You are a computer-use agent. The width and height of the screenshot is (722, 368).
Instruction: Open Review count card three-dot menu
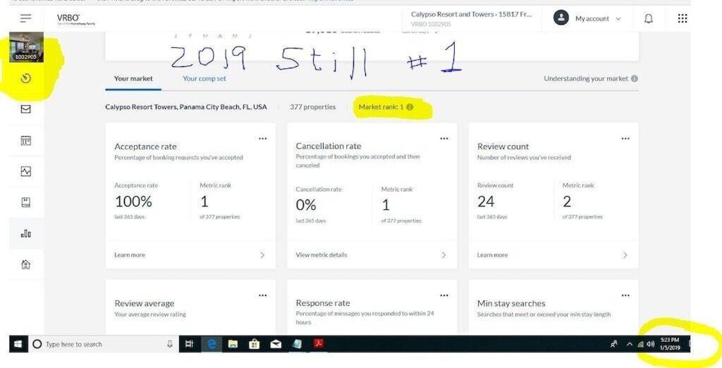coord(625,139)
